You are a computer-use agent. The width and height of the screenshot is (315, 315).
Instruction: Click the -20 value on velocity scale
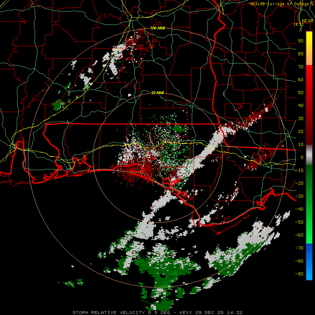(x=299, y=183)
